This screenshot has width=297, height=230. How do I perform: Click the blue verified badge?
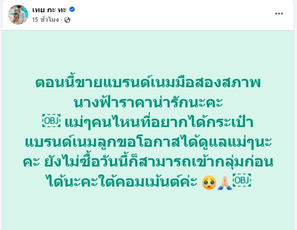pos(73,10)
